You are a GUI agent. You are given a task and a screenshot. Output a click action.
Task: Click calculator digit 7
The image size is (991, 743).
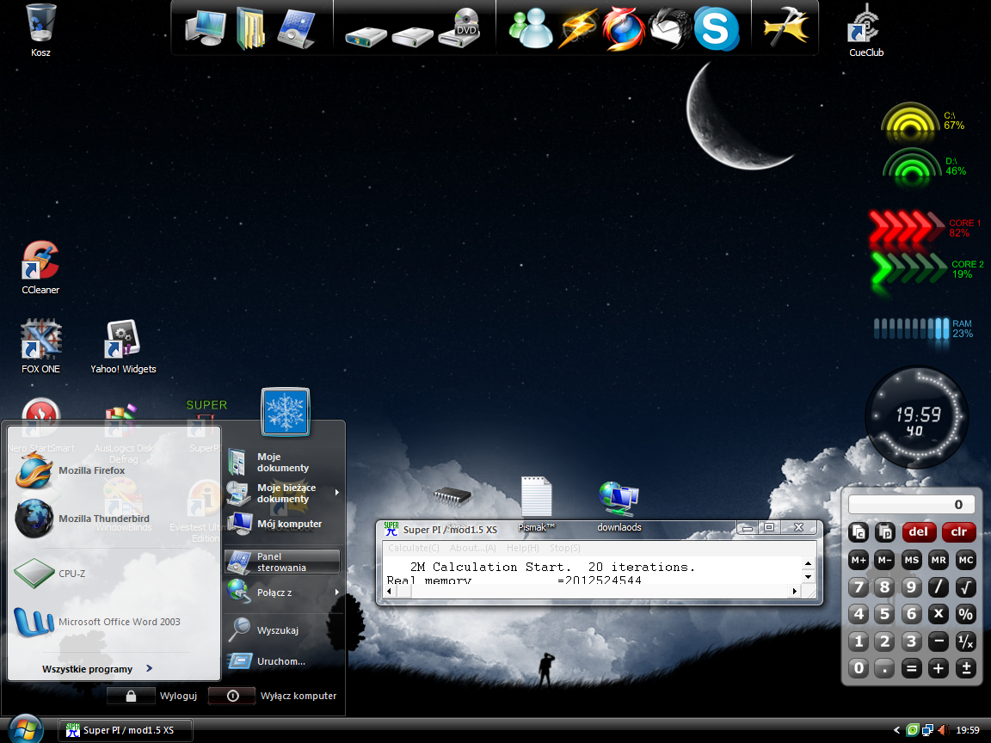coord(859,587)
